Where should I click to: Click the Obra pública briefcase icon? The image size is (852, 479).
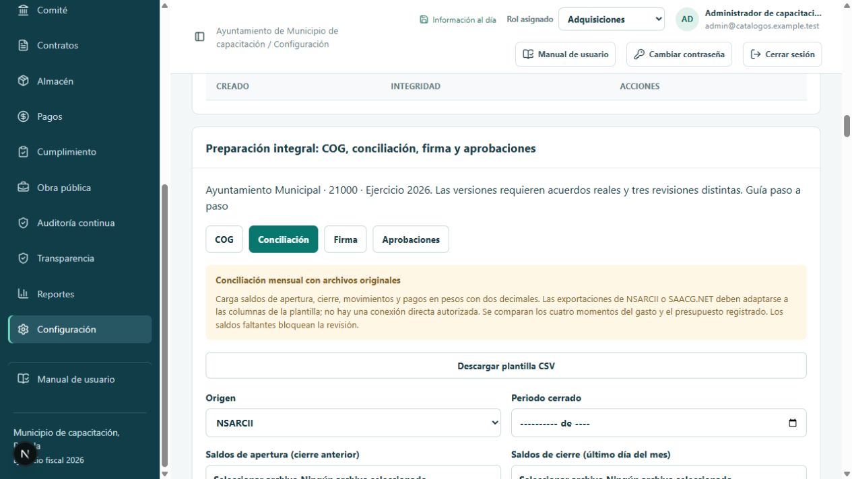24,188
